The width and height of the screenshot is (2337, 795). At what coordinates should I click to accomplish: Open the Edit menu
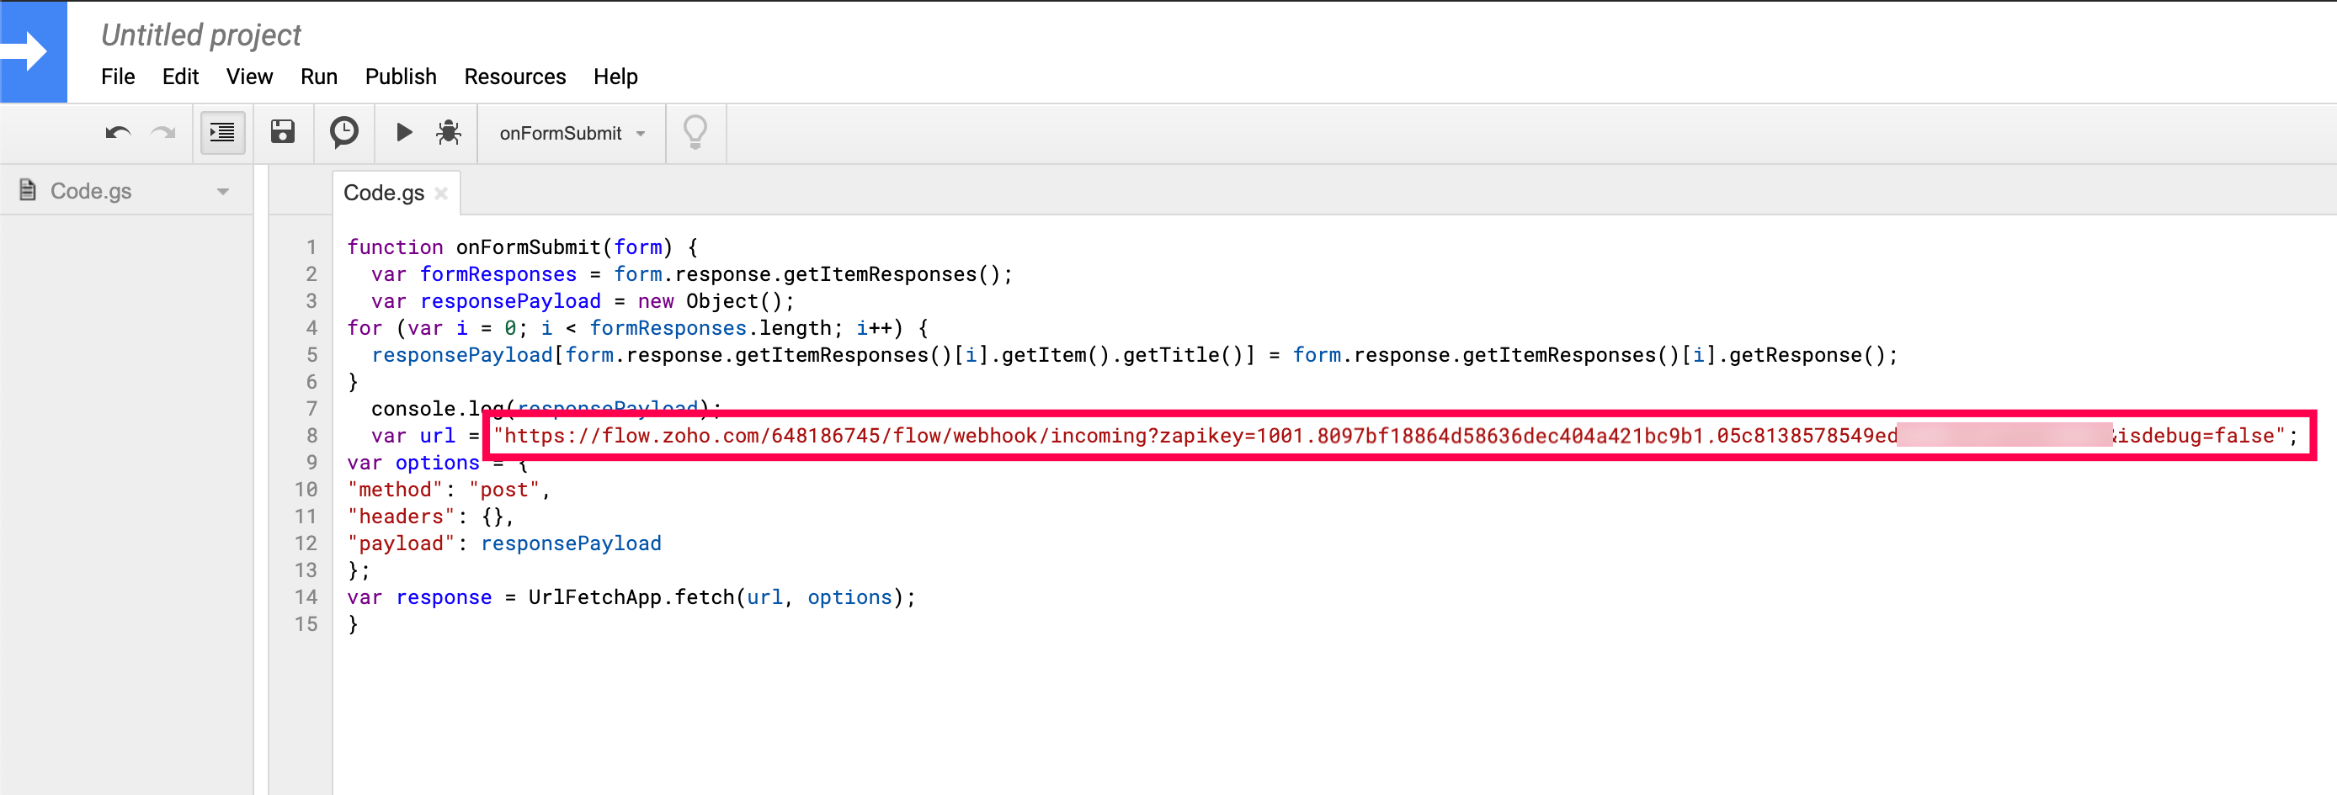(x=180, y=77)
